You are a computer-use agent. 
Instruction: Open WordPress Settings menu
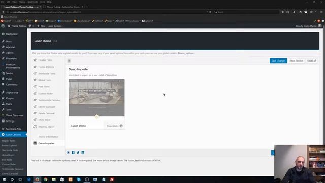pos(10,121)
